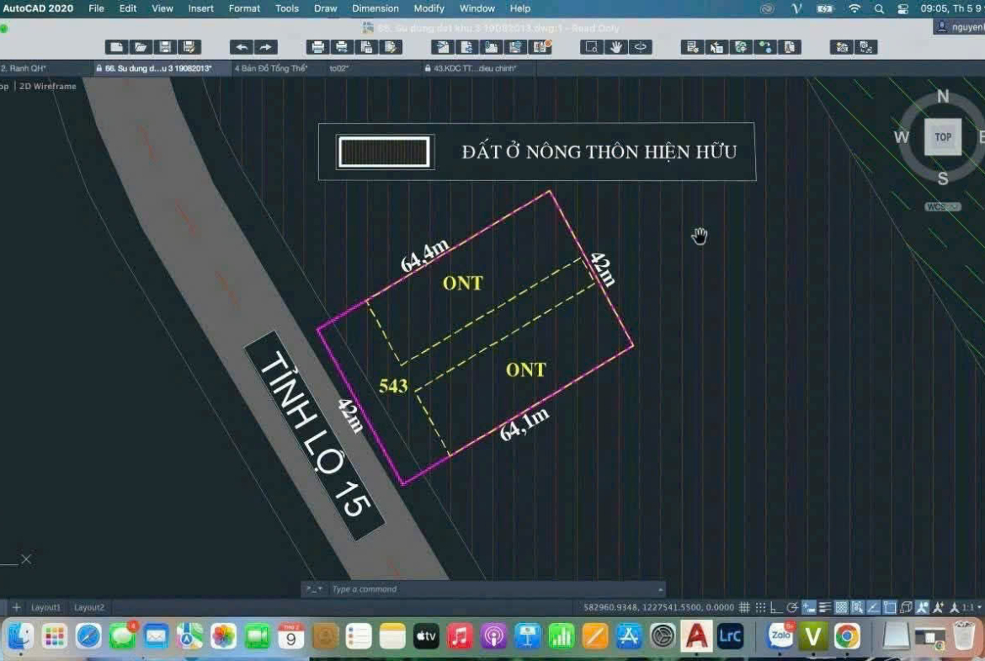Toggle ortho mode in status bar
The image size is (985, 661).
point(775,607)
